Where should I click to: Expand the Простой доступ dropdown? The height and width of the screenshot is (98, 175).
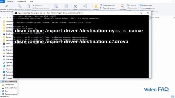108,8
